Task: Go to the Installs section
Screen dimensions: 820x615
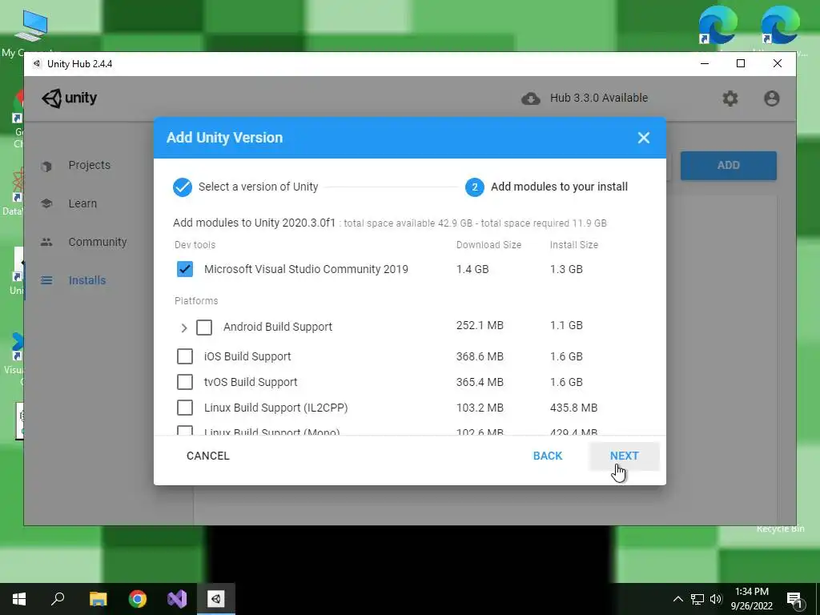Action: 87,280
